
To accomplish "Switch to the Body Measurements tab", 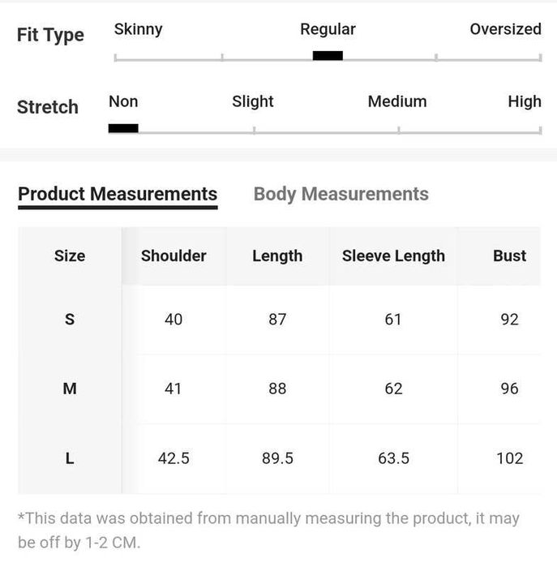I will coord(341,195).
